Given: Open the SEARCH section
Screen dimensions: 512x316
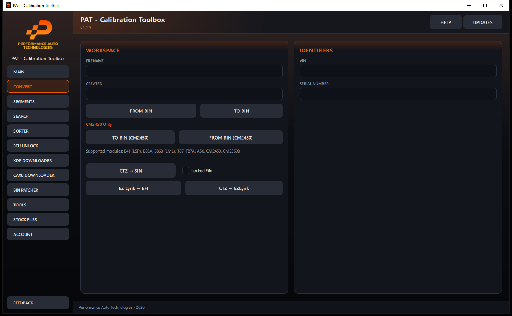Looking at the screenshot, I should click(x=38, y=116).
